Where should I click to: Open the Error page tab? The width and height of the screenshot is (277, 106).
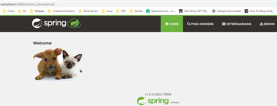[x=267, y=24]
